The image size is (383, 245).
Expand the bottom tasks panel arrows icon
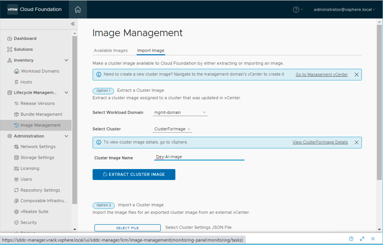point(373,239)
